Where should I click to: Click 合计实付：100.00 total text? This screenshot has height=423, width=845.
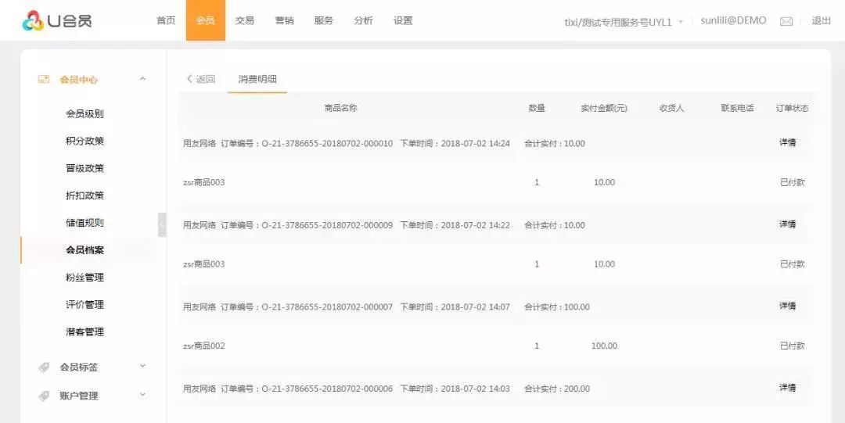click(x=557, y=306)
